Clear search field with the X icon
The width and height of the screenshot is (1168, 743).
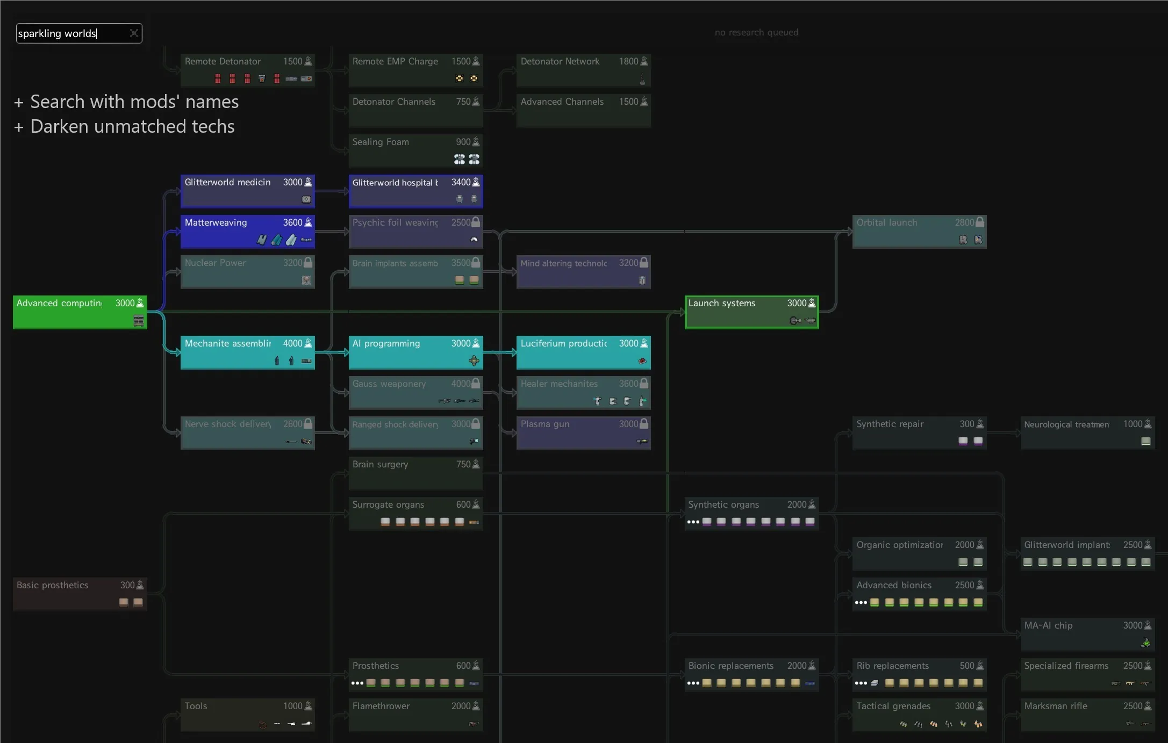tap(134, 33)
